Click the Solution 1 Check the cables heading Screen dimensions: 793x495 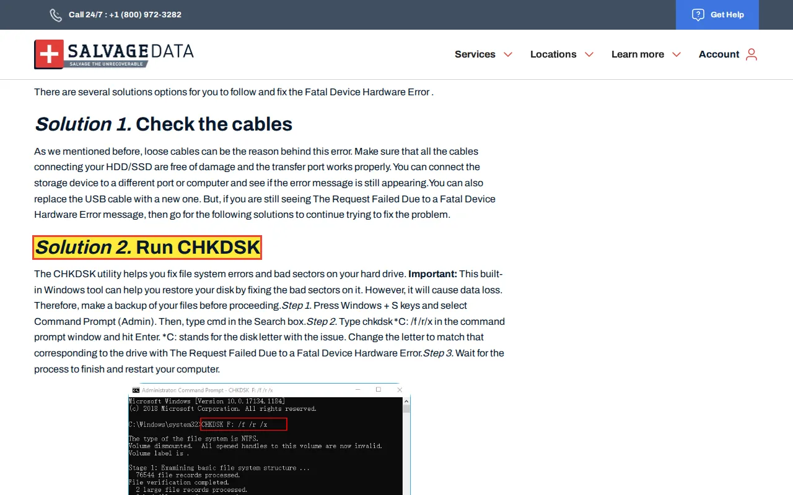tap(163, 124)
